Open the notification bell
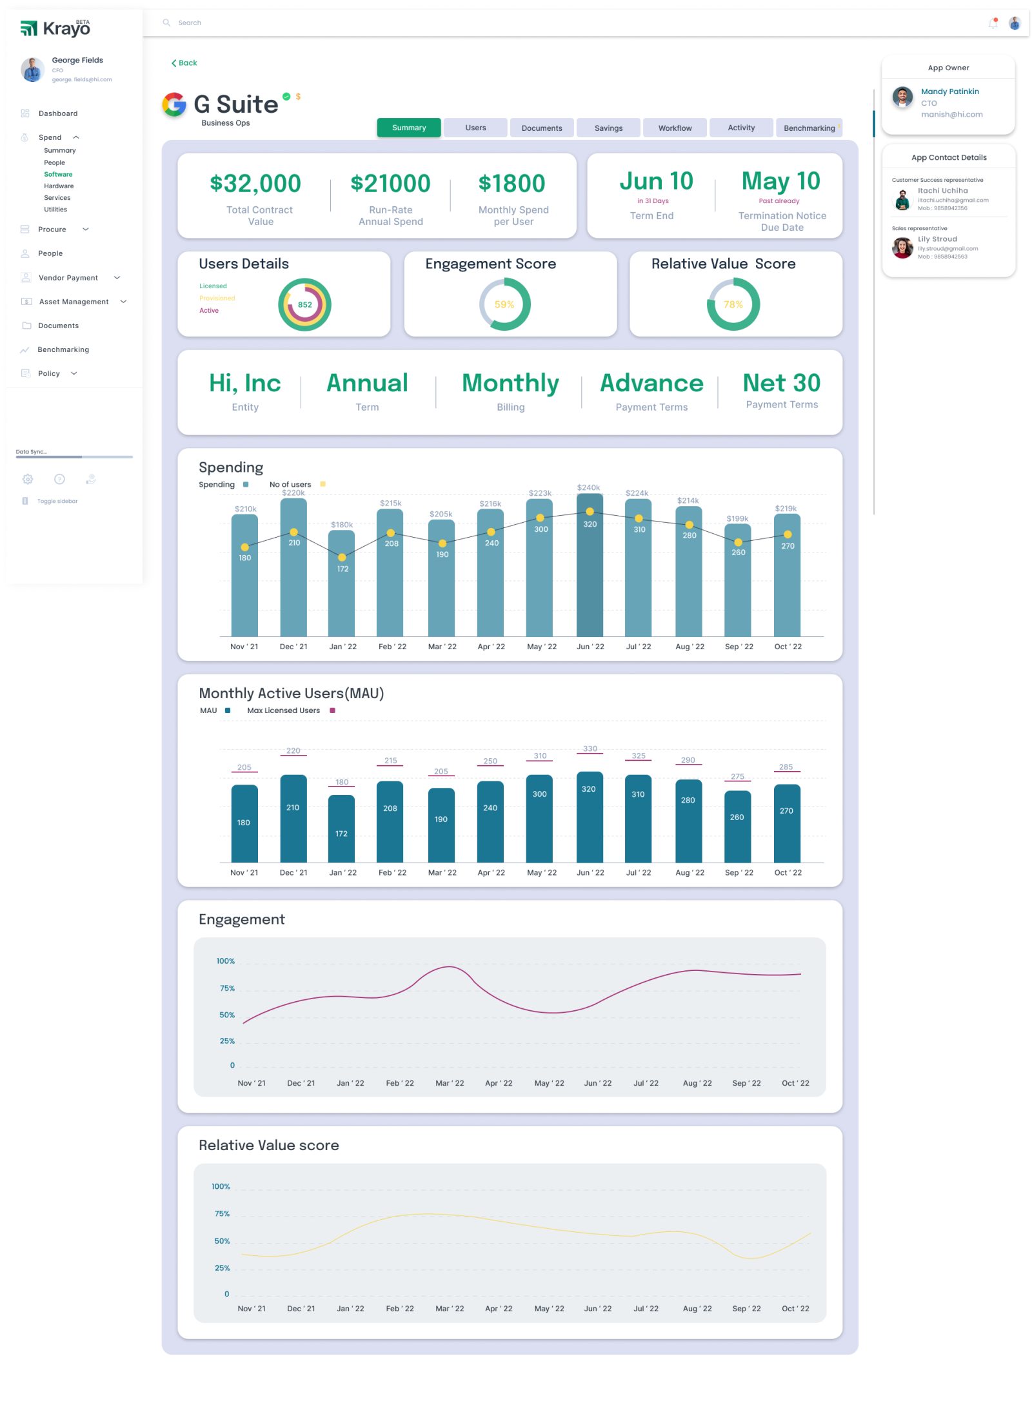1032x1408 pixels. pos(993,23)
